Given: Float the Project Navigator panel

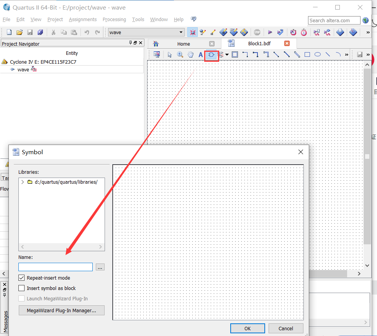Looking at the screenshot, I should pyautogui.click(x=135, y=43).
